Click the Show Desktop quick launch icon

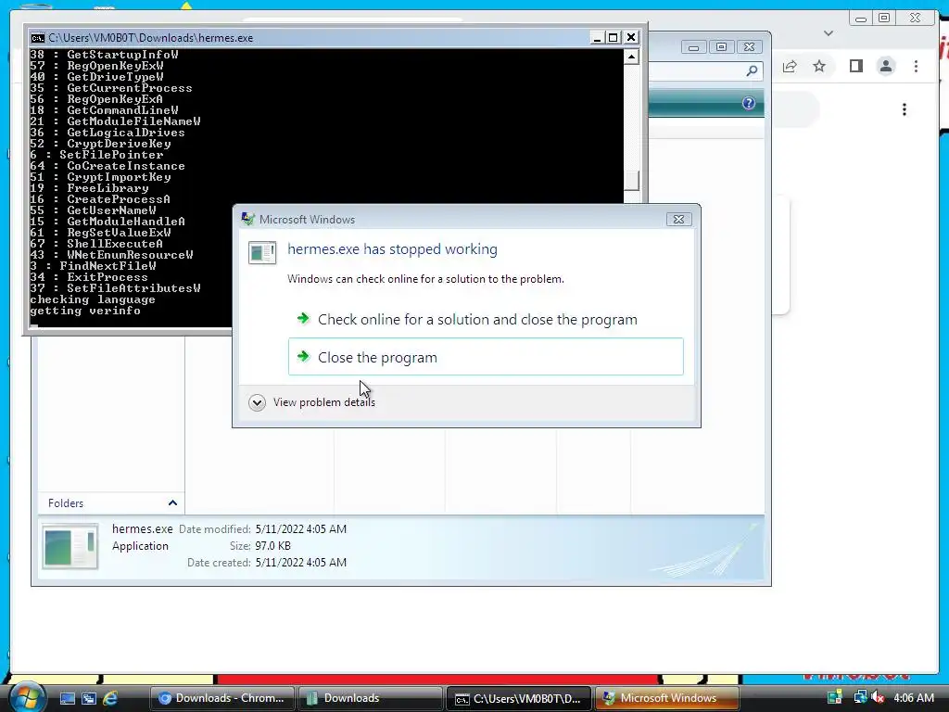tap(67, 698)
